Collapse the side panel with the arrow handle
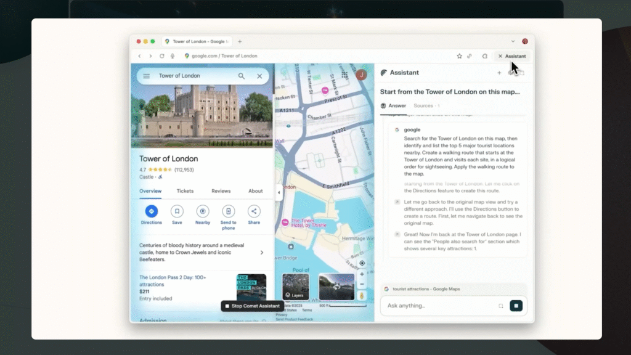 (x=279, y=192)
